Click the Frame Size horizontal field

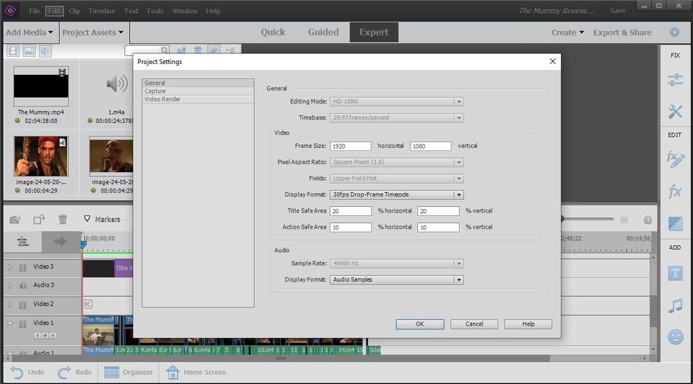pos(351,147)
